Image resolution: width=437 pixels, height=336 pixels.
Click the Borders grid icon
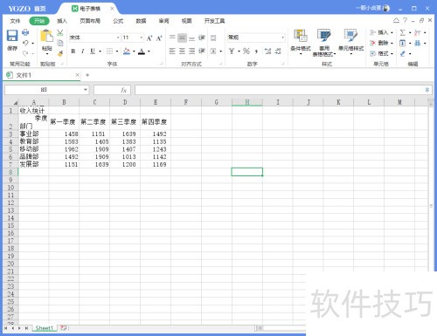[109, 51]
